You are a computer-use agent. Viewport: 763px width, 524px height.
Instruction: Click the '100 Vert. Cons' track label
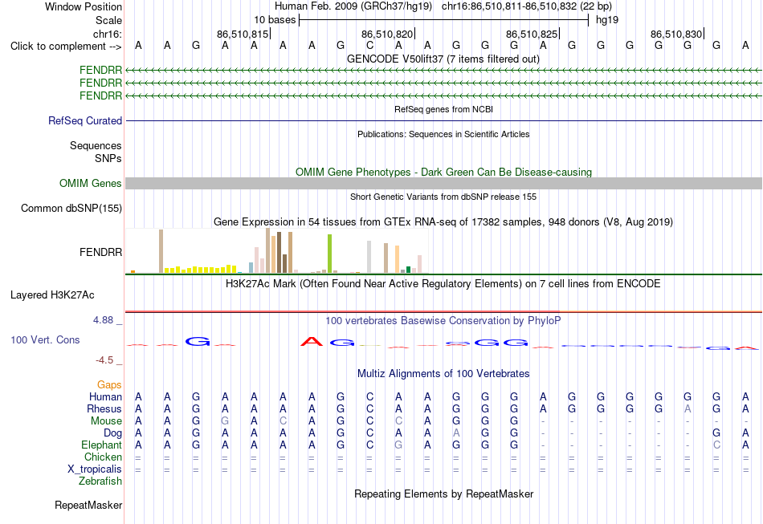[45, 339]
